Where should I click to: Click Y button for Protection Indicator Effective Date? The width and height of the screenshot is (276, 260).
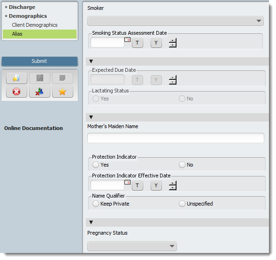click(156, 185)
